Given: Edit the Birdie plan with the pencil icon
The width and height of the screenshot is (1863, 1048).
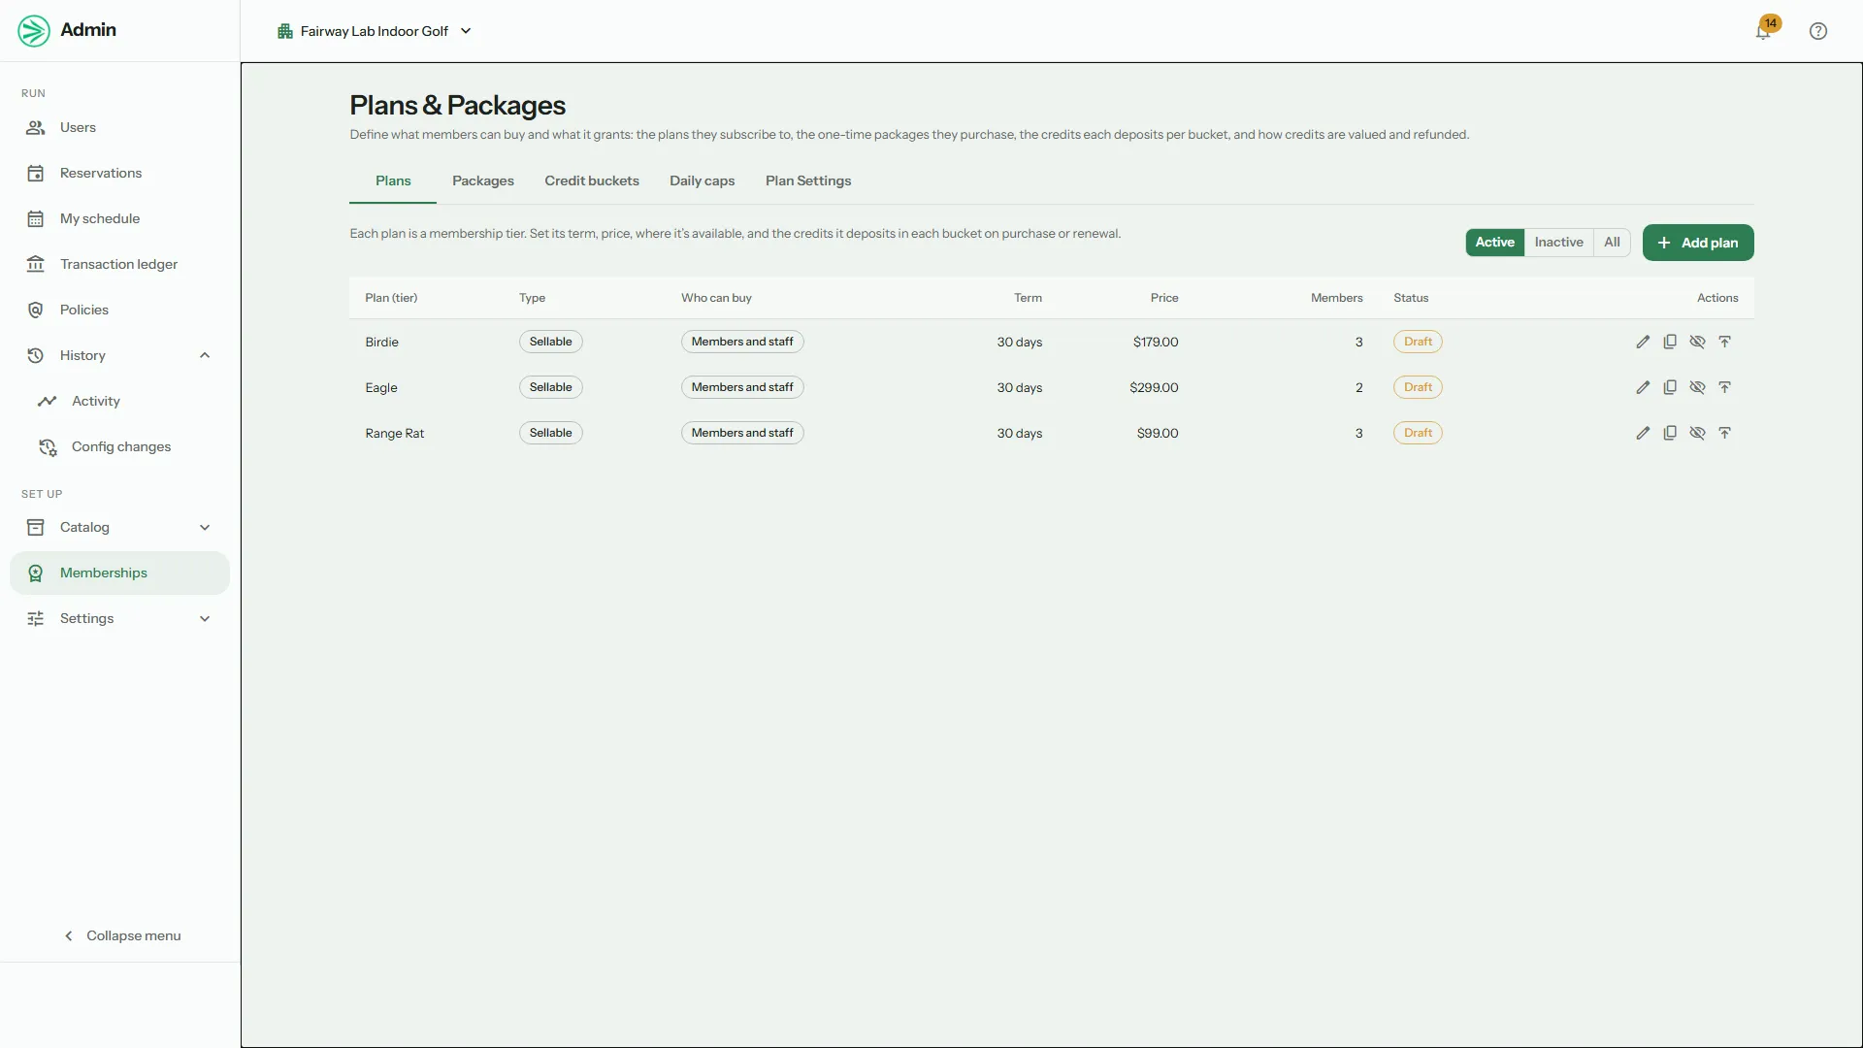Looking at the screenshot, I should pos(1643,342).
